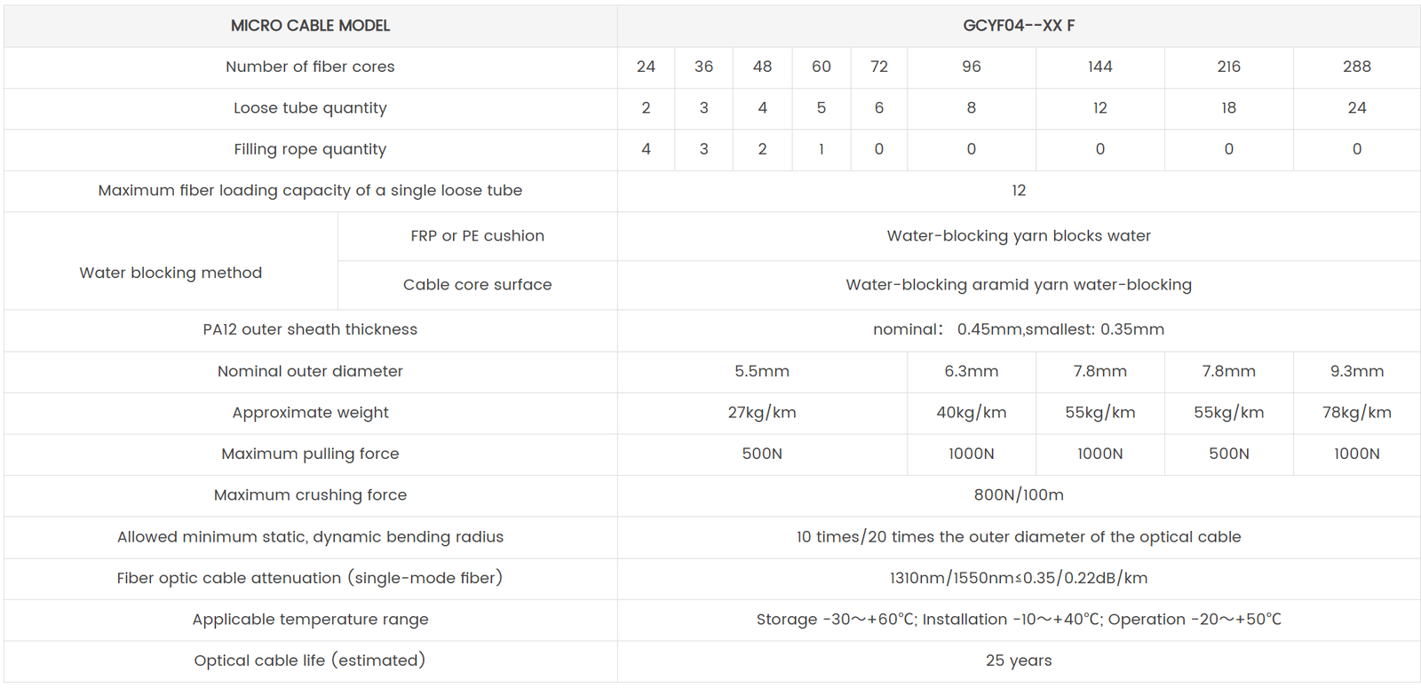The image size is (1421, 688).
Task: Click the 40kg/km approximate weight value
Action: pos(971,413)
